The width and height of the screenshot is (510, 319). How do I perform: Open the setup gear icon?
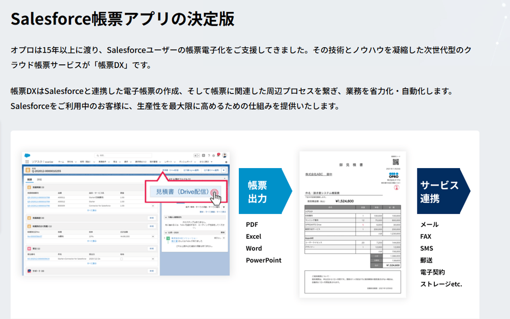[x=213, y=156]
